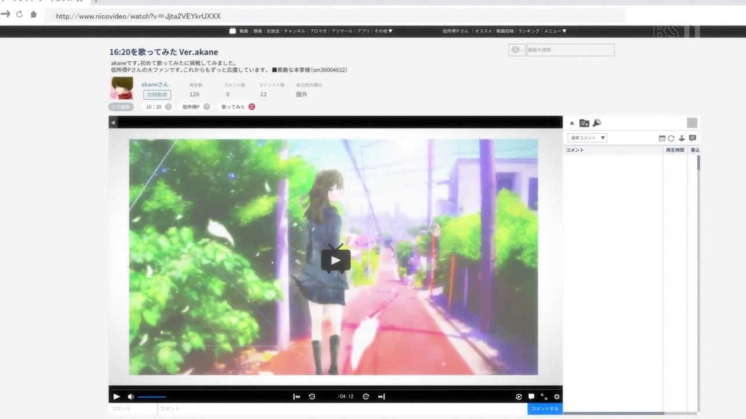The width and height of the screenshot is (746, 419).
Task: Open 静画 in the top navigation
Action: click(258, 31)
